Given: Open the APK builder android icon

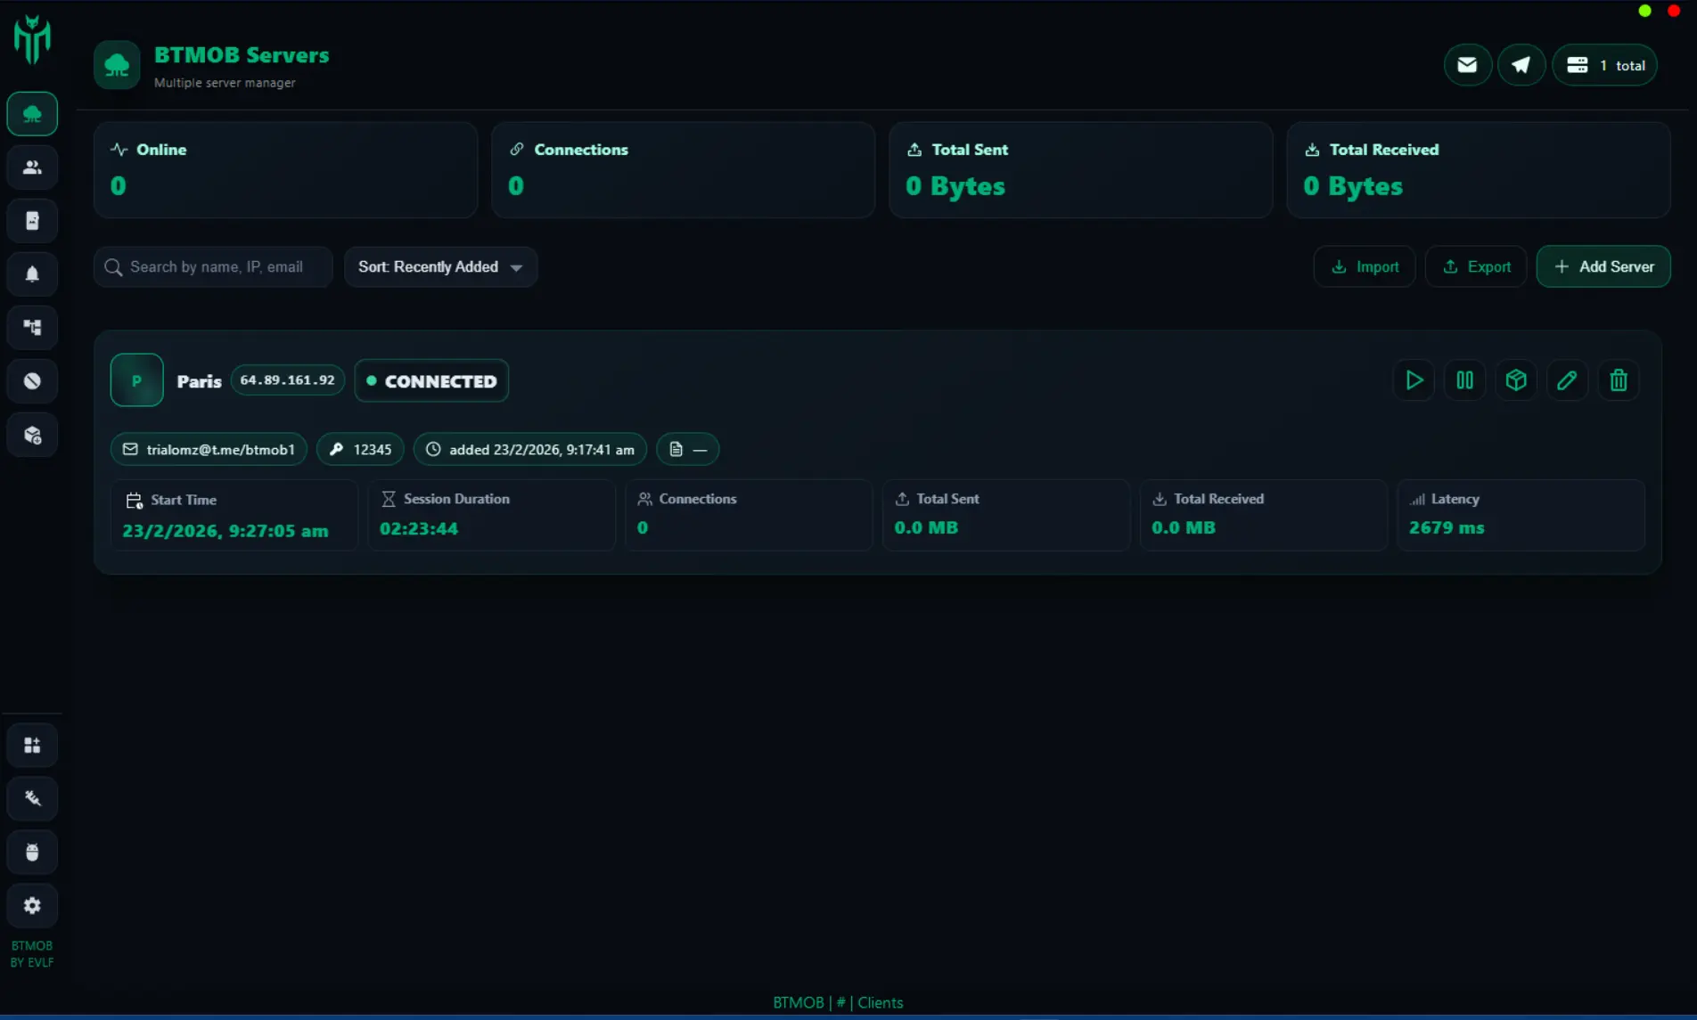Looking at the screenshot, I should (x=32, y=852).
